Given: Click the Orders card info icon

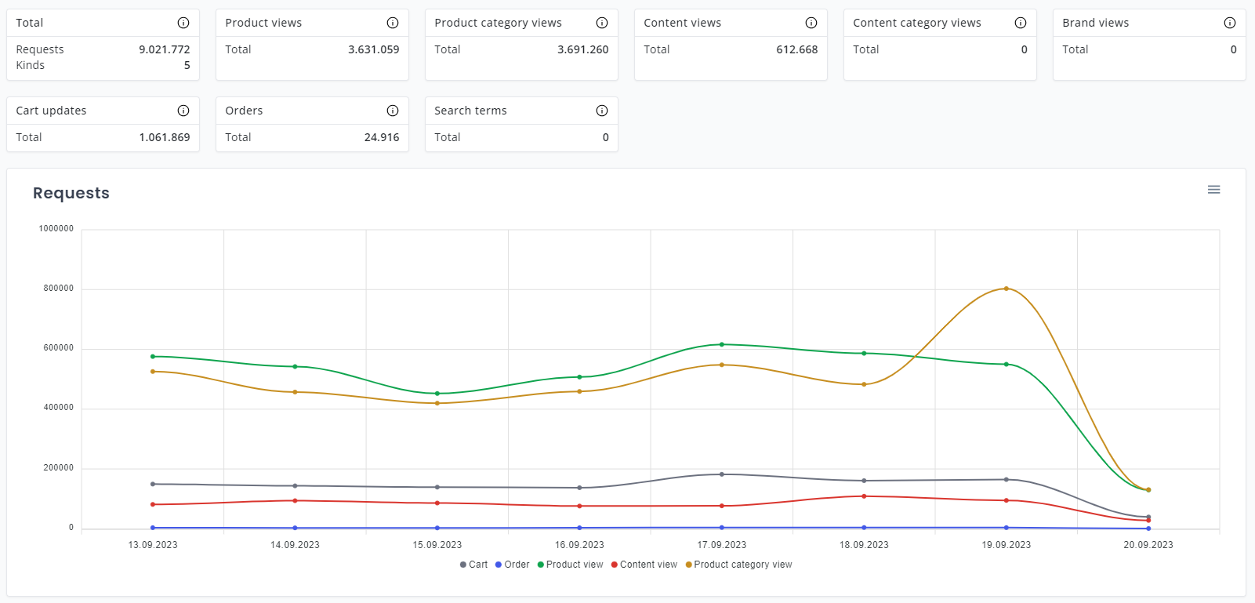Looking at the screenshot, I should click(x=393, y=111).
